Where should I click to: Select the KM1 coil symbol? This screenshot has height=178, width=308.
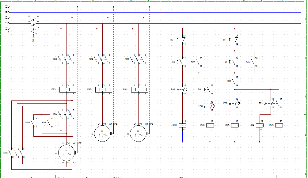[183, 125]
